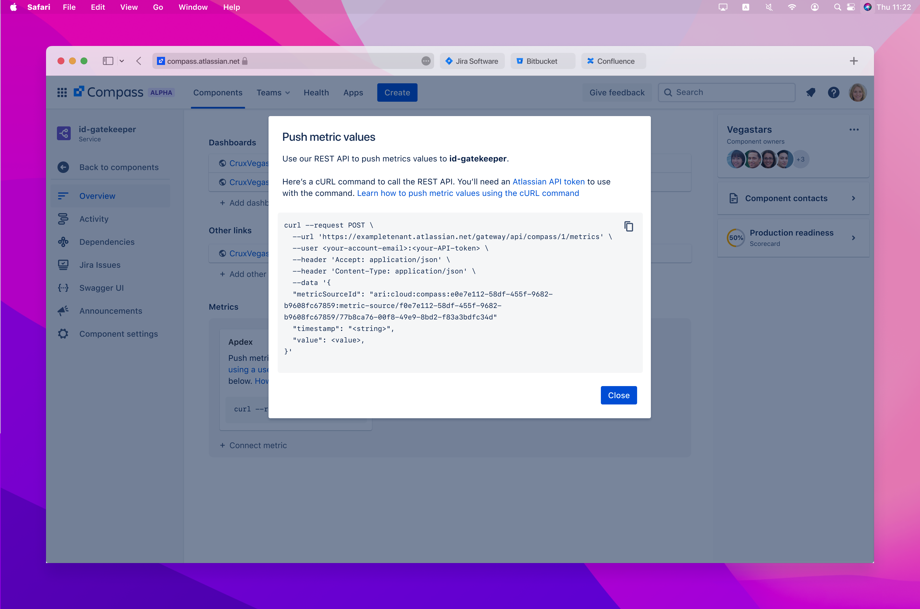920x609 pixels.
Task: Open notifications bell icon
Action: (810, 92)
